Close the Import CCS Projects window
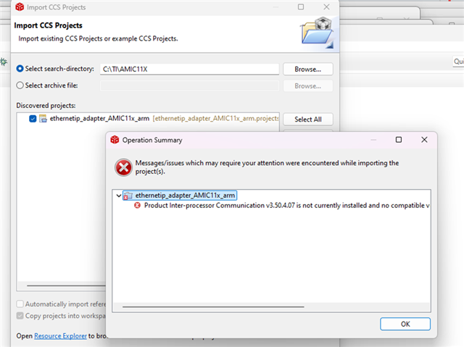Image resolution: width=464 pixels, height=347 pixels. pyautogui.click(x=326, y=7)
